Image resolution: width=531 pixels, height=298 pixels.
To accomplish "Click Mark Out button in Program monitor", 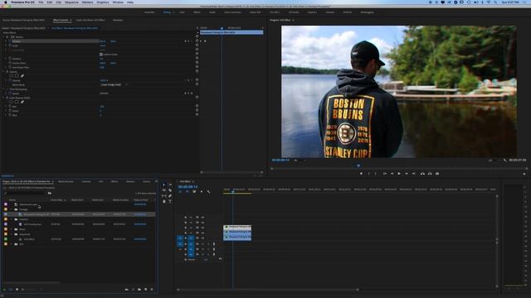I will (x=376, y=174).
